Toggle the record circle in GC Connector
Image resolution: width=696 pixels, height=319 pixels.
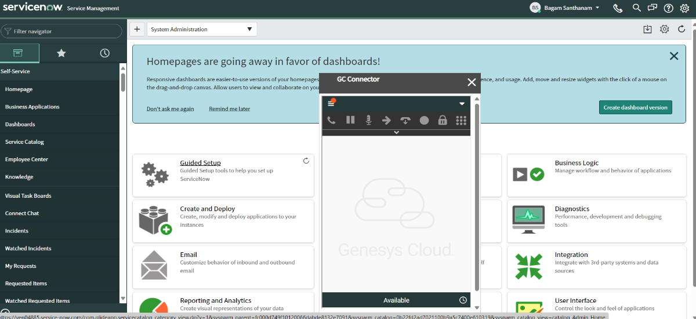pyautogui.click(x=424, y=120)
